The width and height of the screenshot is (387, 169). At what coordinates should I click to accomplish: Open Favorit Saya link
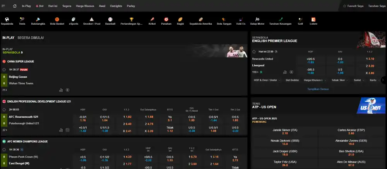click(x=353, y=6)
